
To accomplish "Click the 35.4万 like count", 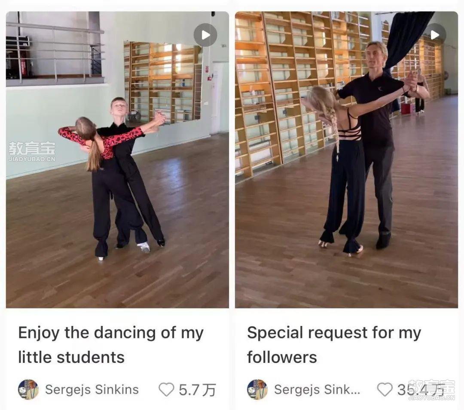I will (x=421, y=389).
